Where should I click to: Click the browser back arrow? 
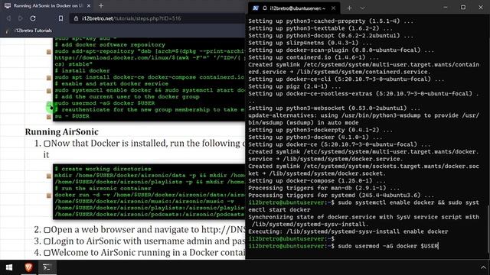click(x=8, y=18)
